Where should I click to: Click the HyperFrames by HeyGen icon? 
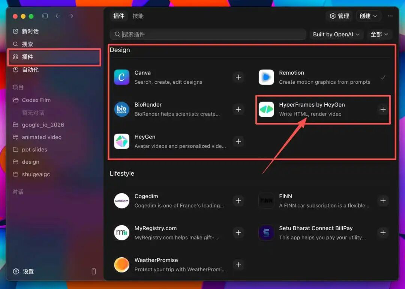[266, 109]
